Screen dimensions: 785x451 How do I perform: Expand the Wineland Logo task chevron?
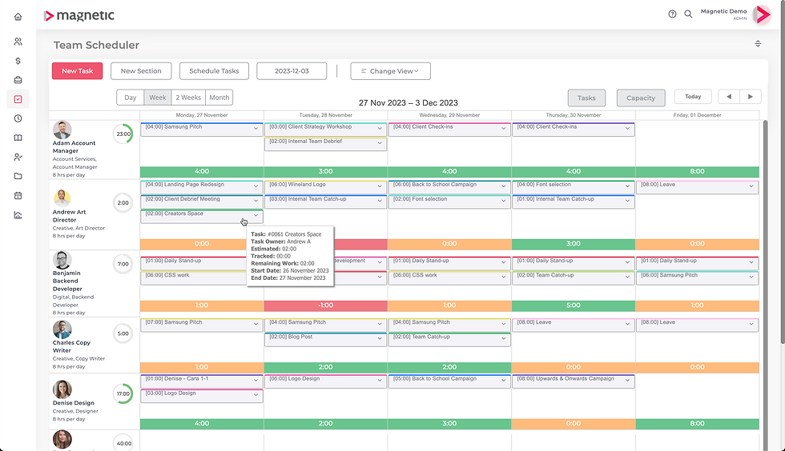tap(380, 186)
